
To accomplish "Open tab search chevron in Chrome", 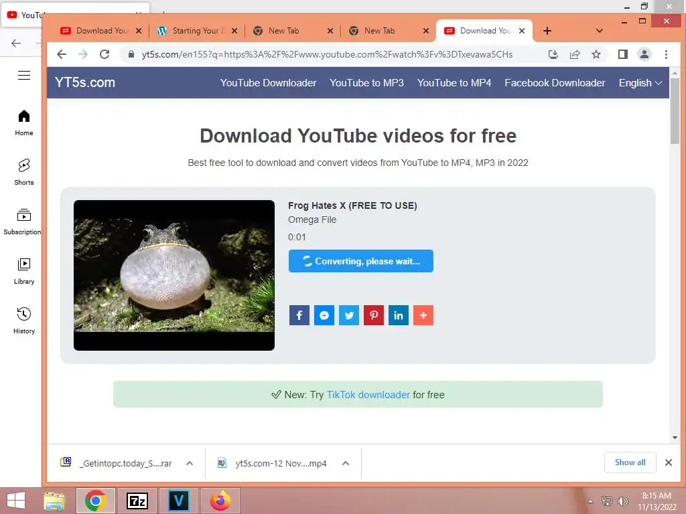I will coord(600,31).
